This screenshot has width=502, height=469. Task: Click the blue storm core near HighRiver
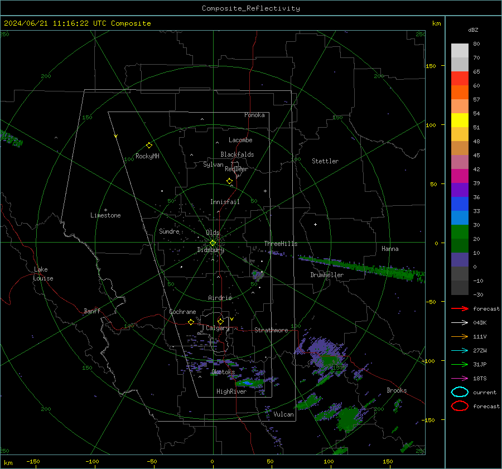247,383
